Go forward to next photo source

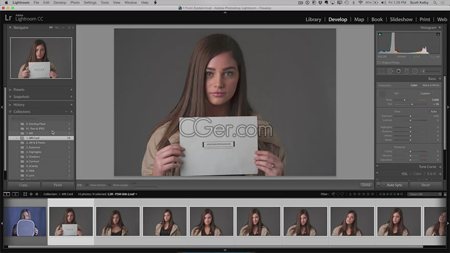[37, 194]
